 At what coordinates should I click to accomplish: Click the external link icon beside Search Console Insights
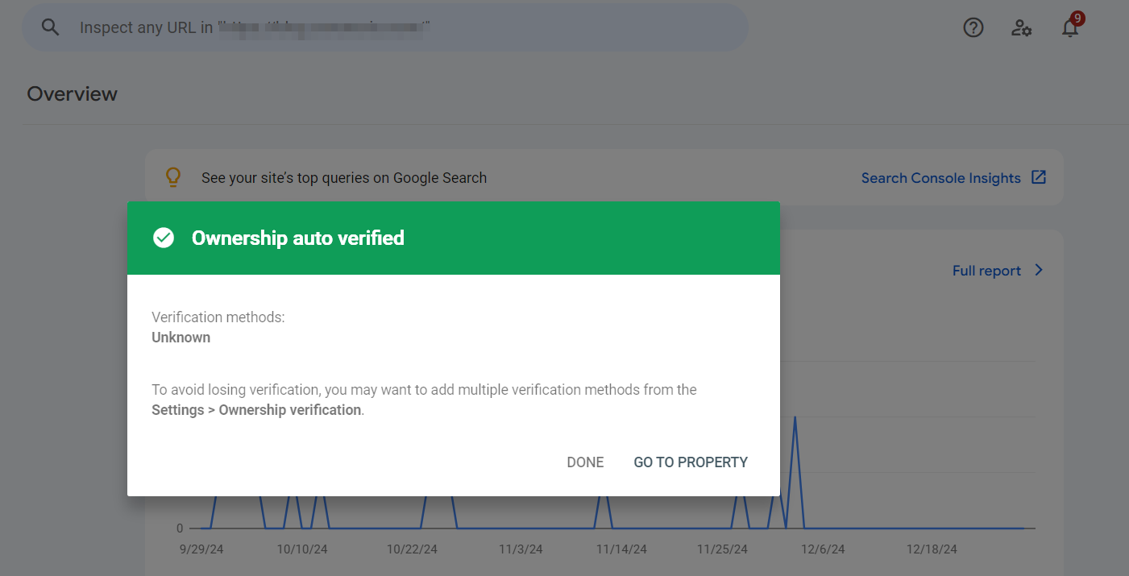click(x=1039, y=176)
